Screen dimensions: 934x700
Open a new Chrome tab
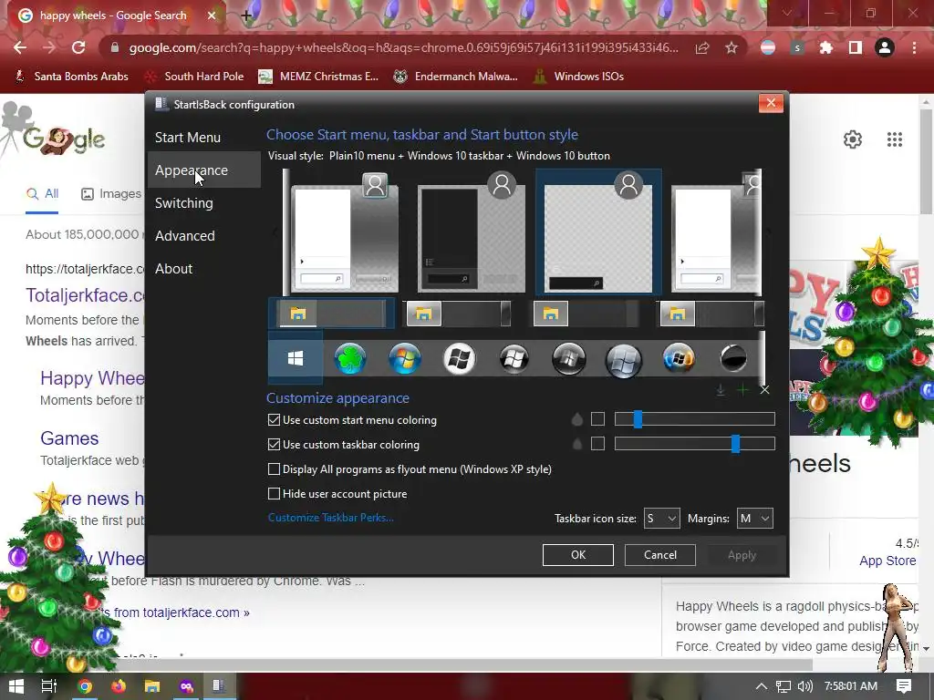coord(246,15)
